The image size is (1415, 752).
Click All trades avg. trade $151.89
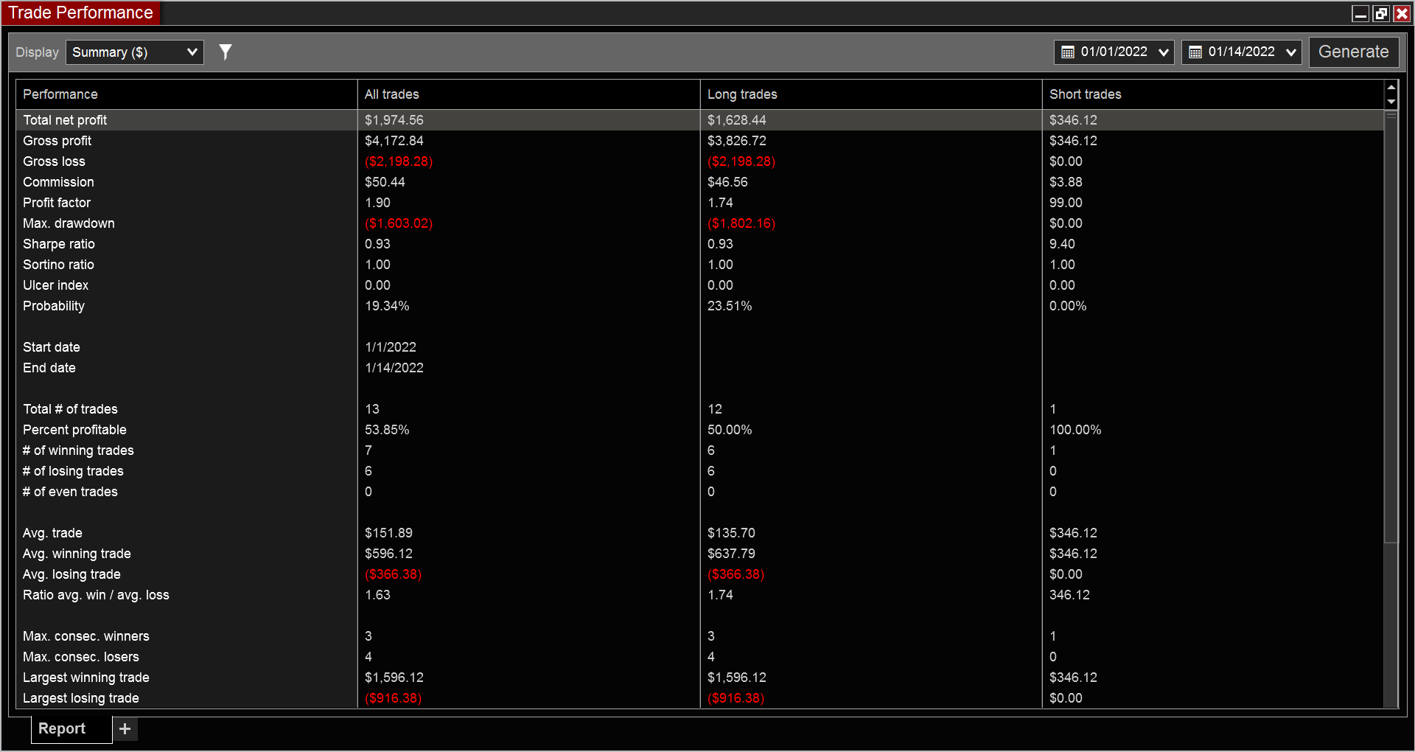point(388,533)
